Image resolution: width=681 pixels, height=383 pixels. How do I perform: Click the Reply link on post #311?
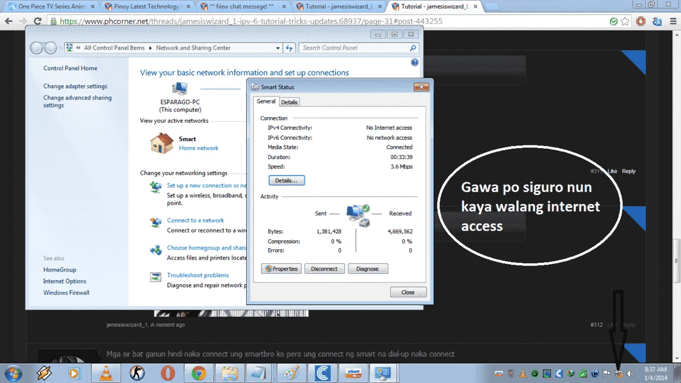coord(629,171)
